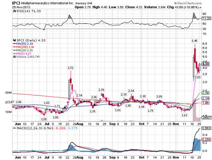The width and height of the screenshot is (212, 160).
Task: Click the MACD(12,26,9) 0.563 indicator label
Action: [x=35, y=128]
